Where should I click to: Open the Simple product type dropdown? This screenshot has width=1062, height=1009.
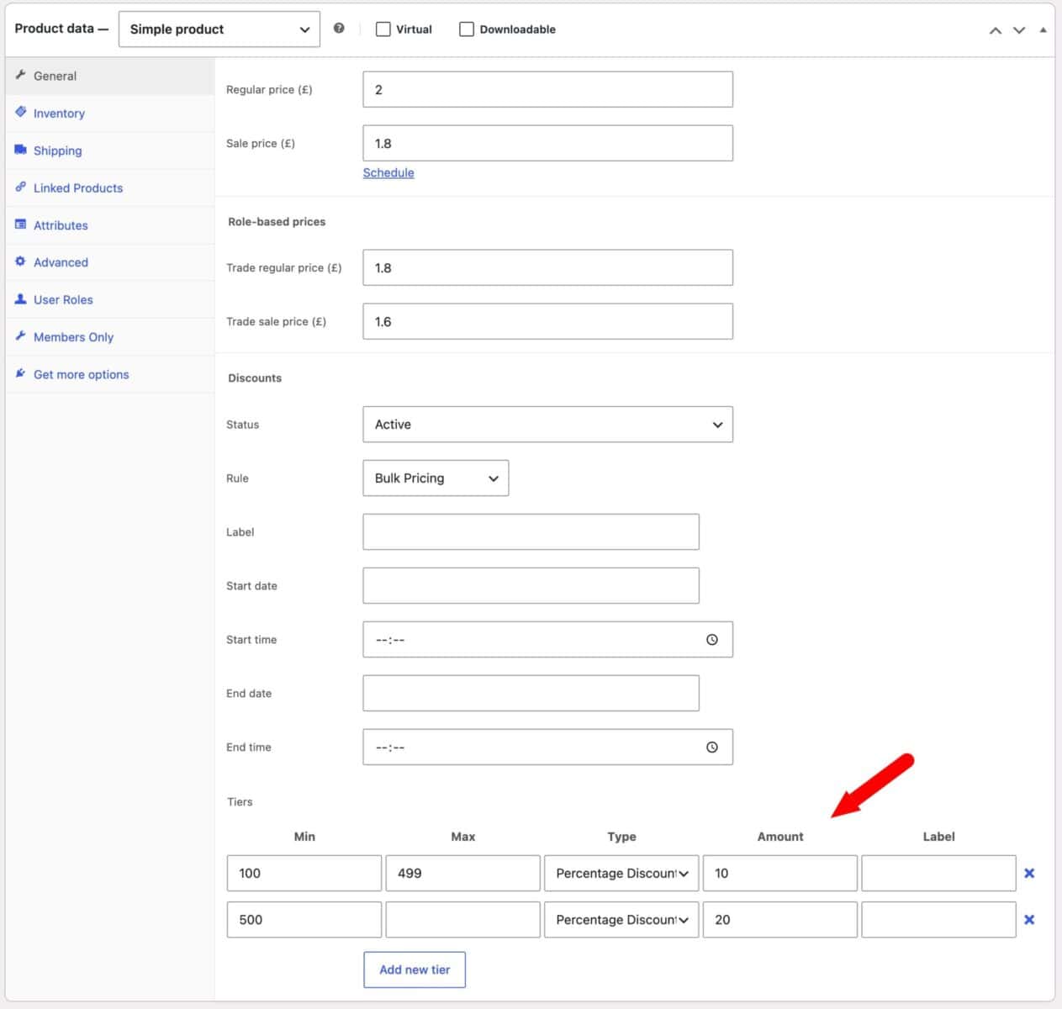click(x=219, y=29)
